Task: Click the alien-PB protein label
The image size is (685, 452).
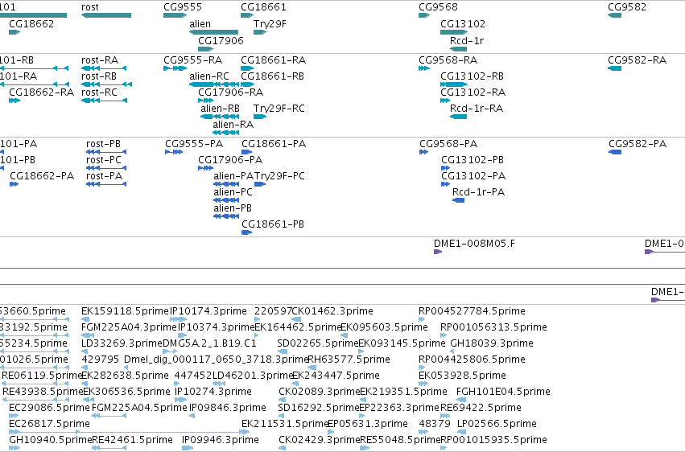Action: pos(233,208)
